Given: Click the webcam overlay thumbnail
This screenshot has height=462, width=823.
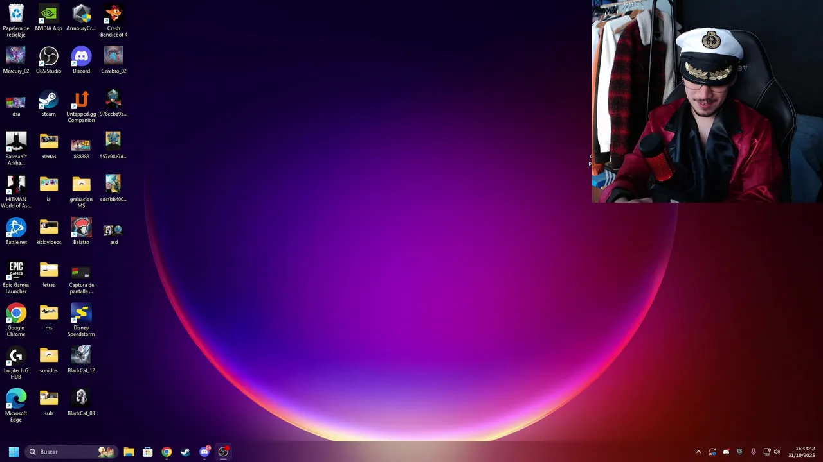Looking at the screenshot, I should click(707, 101).
